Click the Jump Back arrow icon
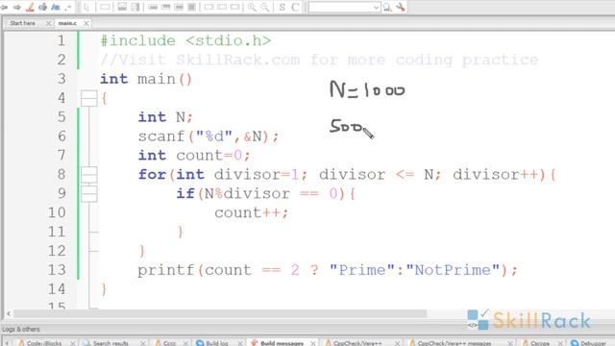 tap(5, 7)
